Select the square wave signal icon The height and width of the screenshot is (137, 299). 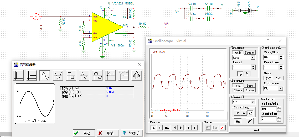coord(71,75)
